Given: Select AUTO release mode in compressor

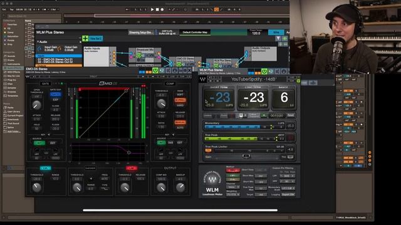Looking at the screenshot, I should click(180, 127).
